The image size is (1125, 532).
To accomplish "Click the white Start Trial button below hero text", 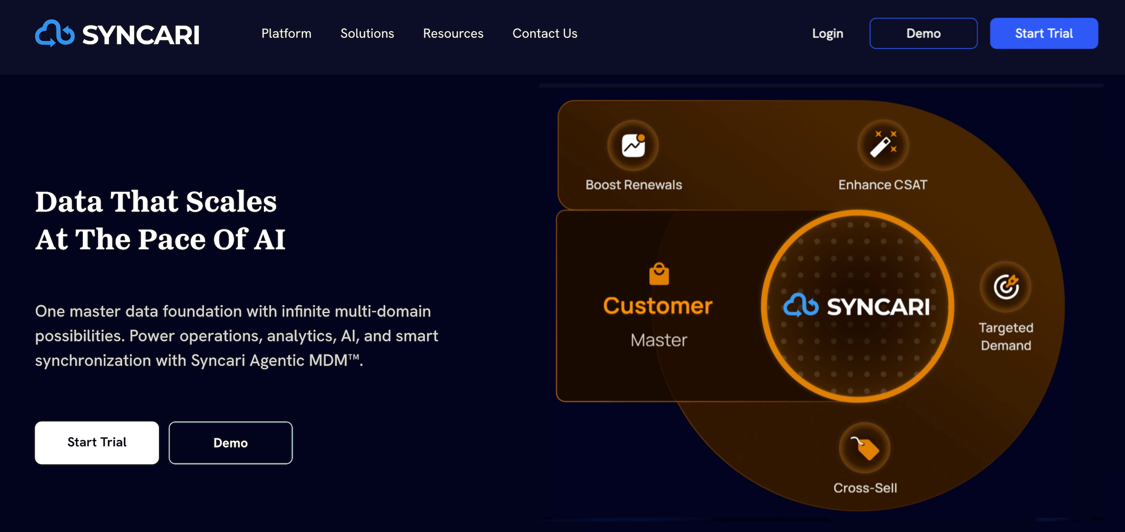I will pos(97,443).
